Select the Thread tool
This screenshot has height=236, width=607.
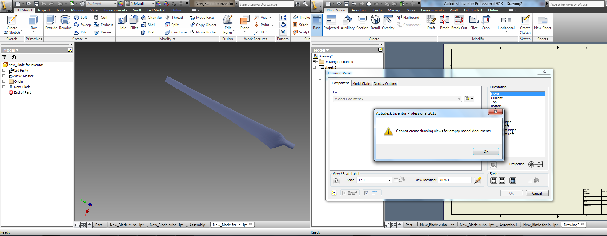pos(174,18)
